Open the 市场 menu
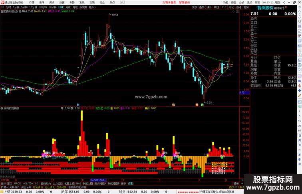The width and height of the screenshot is (302, 194). click(42, 2)
